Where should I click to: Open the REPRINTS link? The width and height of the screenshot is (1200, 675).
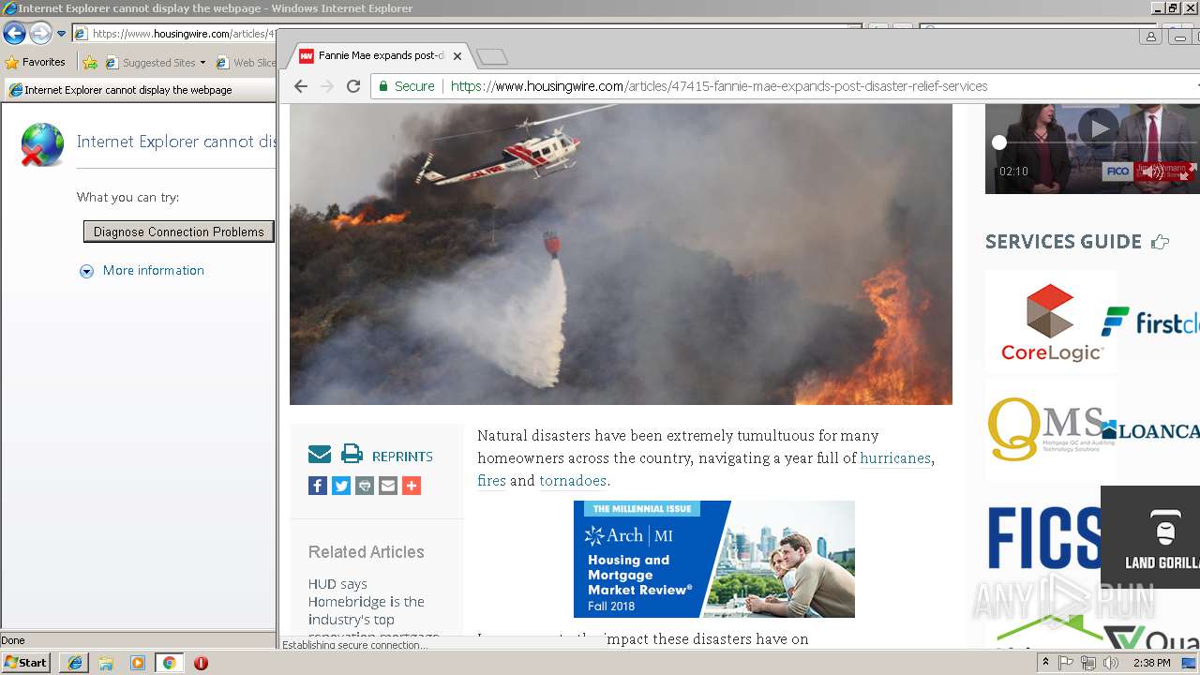click(402, 457)
